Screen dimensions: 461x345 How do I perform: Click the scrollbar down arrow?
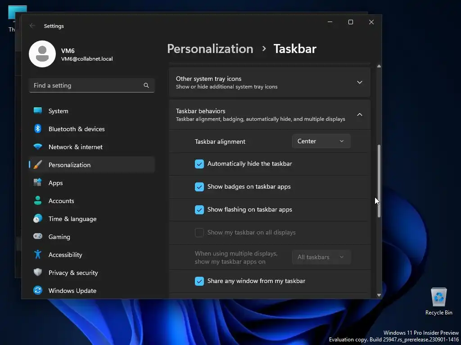point(379,295)
